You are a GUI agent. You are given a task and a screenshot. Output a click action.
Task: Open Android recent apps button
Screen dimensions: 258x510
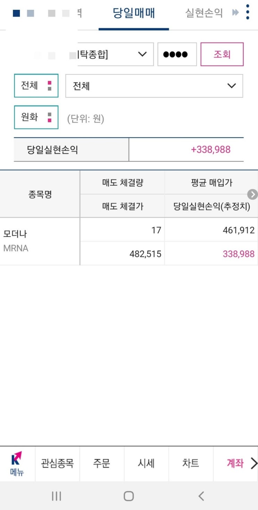[56, 496]
